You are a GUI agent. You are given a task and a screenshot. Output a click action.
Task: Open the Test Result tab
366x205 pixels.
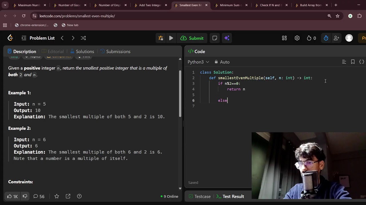coord(230,196)
